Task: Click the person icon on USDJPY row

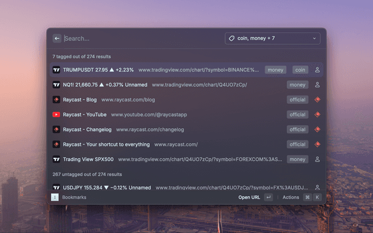Action: (318, 188)
